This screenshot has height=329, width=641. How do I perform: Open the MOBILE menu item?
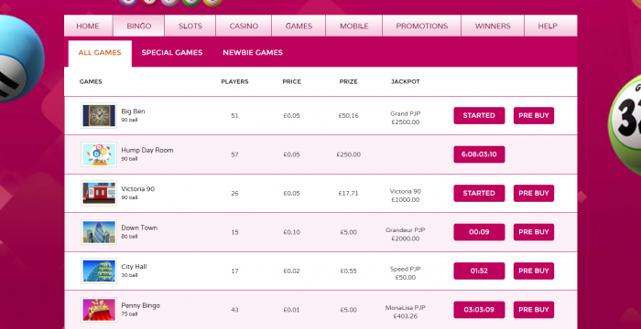tap(354, 26)
